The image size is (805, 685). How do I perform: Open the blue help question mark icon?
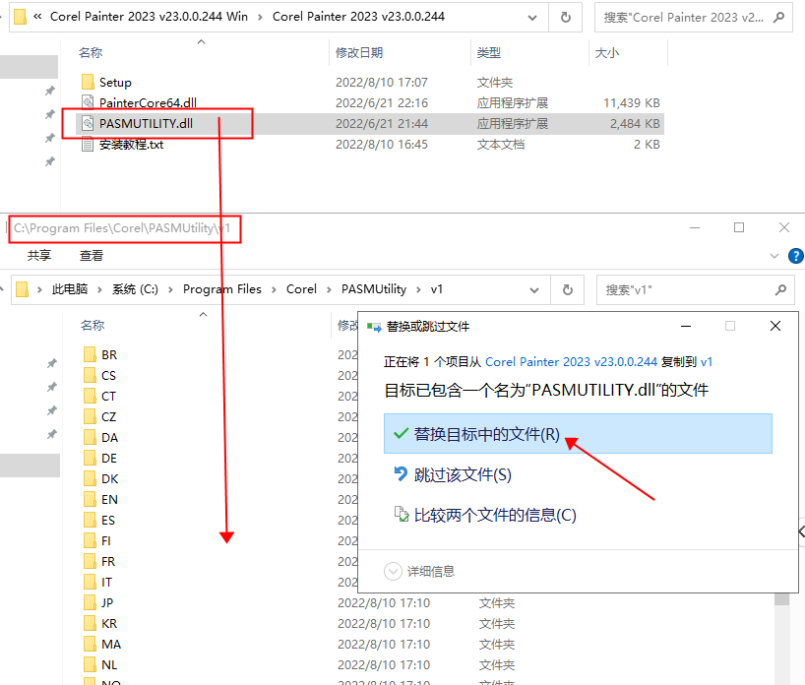[796, 256]
